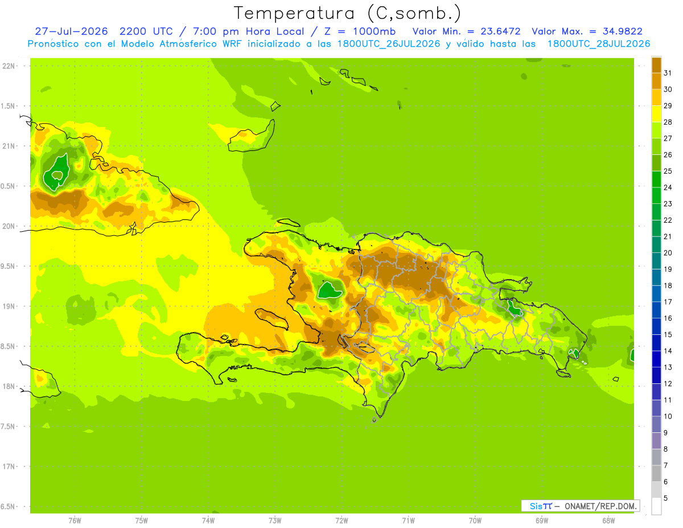Click the legend label "31"
This screenshot has width=683, height=528.
(668, 73)
